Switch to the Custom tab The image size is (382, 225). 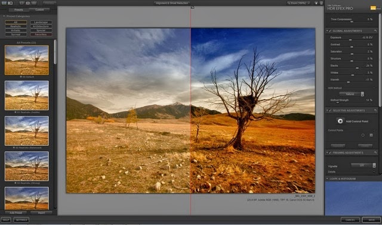pos(39,10)
